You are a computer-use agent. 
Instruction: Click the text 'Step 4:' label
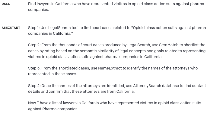34,86
